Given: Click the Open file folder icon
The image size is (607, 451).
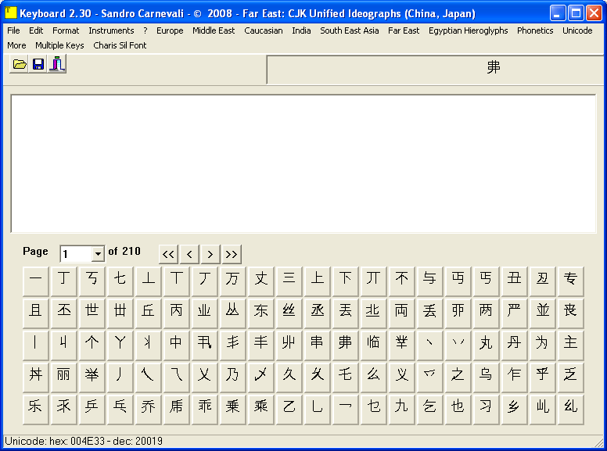Looking at the screenshot, I should point(19,64).
